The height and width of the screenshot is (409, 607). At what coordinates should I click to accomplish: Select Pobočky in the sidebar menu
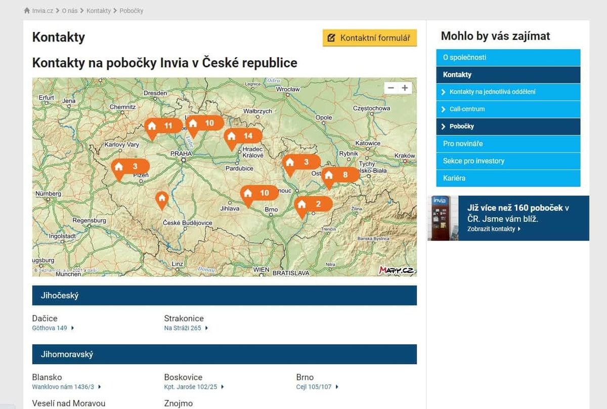(508, 126)
